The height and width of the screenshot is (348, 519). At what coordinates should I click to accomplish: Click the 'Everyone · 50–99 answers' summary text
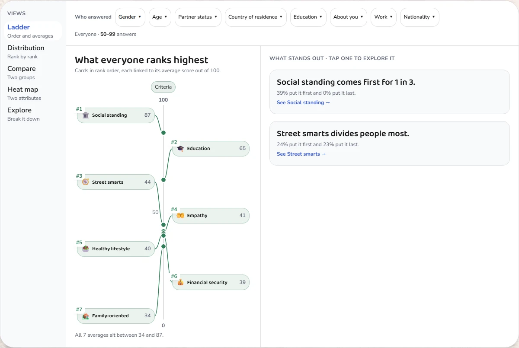click(106, 34)
